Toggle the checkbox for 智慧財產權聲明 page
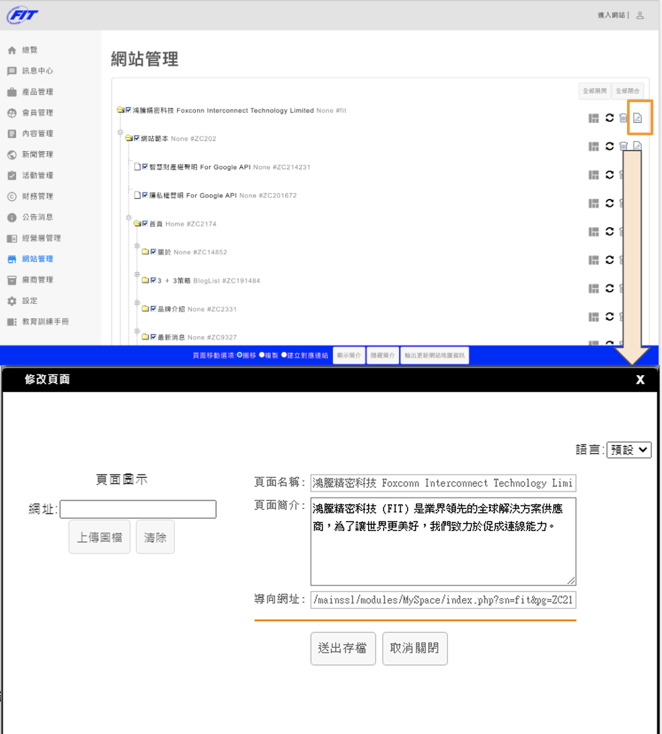662x734 pixels. [145, 167]
